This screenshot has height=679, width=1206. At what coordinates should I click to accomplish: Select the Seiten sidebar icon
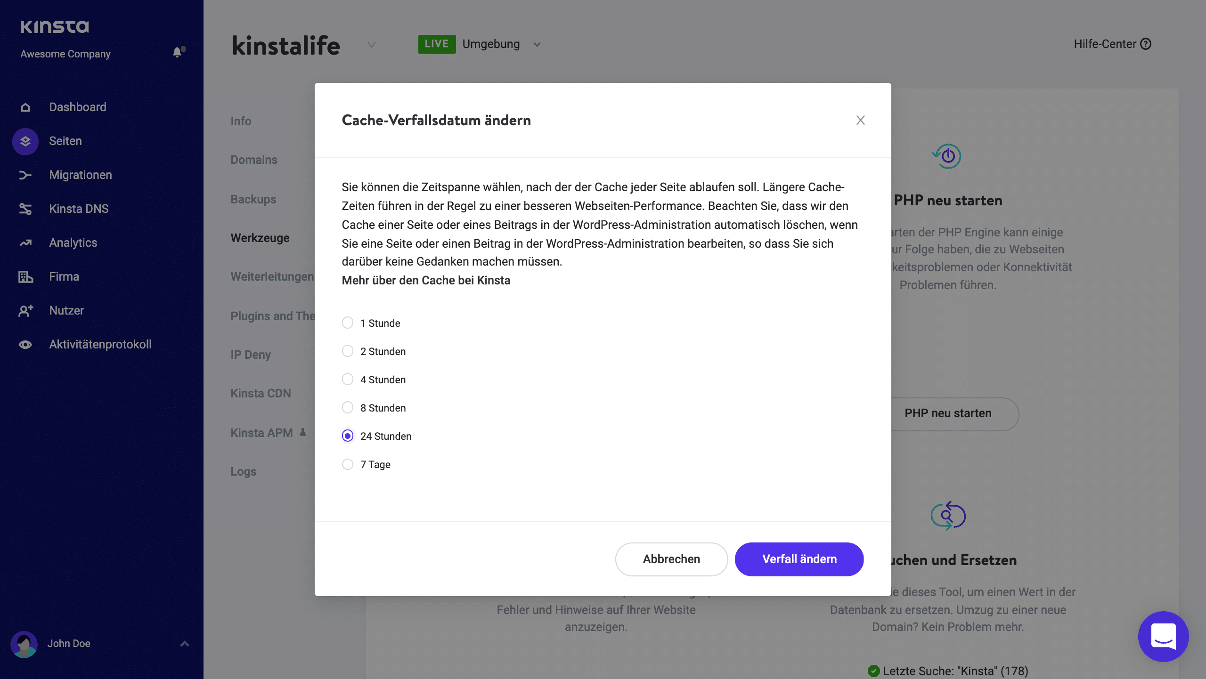click(25, 141)
